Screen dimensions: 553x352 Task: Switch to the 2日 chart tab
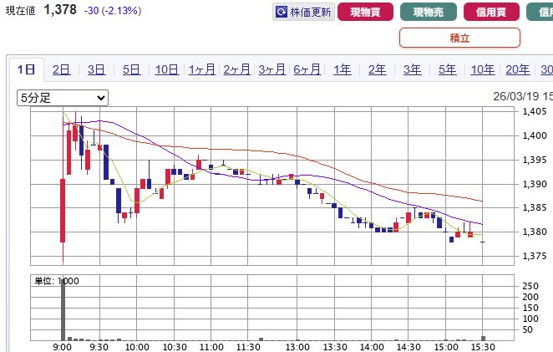point(61,69)
